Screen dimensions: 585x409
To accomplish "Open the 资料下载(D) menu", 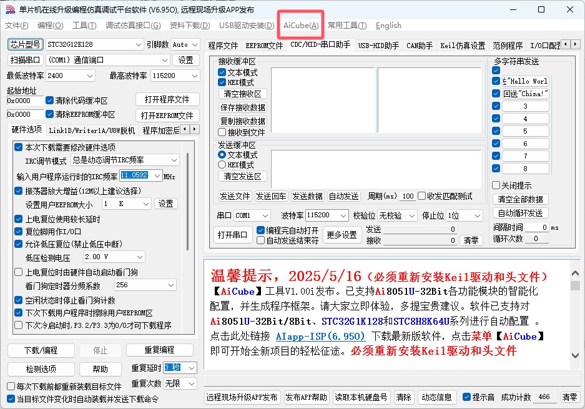I will click(190, 26).
